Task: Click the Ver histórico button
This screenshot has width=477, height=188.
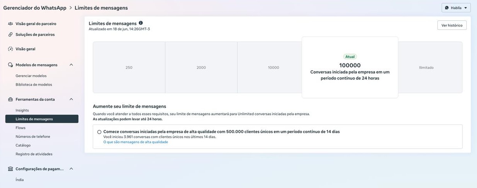Action: point(452,25)
